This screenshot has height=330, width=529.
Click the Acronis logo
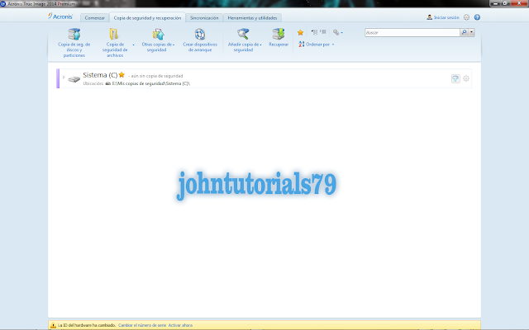click(x=60, y=16)
